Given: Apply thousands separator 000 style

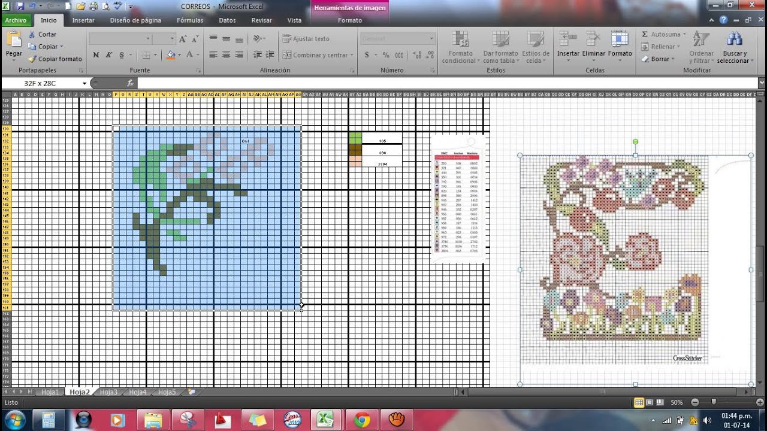Looking at the screenshot, I should coord(399,55).
